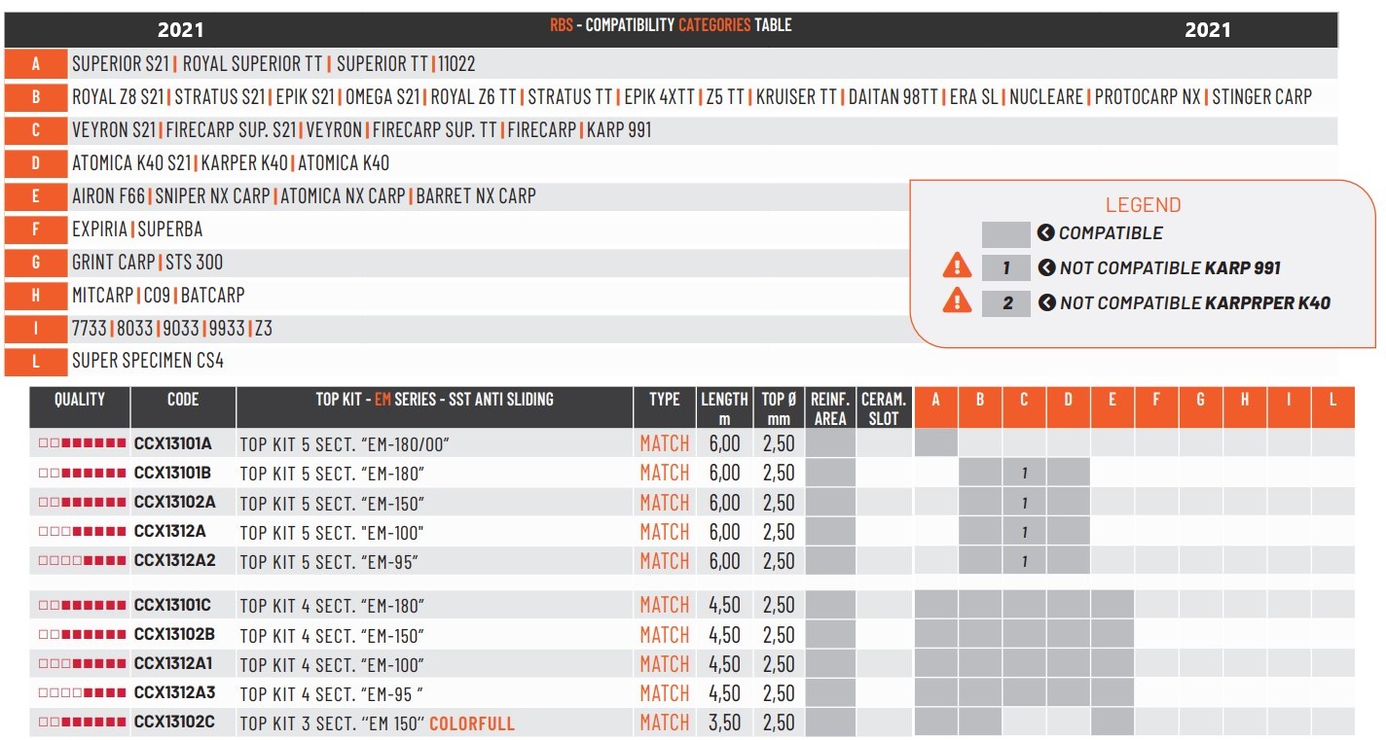Click the orange category label D beside ATOMICA K40 S21
The height and width of the screenshot is (740, 1386).
36,163
